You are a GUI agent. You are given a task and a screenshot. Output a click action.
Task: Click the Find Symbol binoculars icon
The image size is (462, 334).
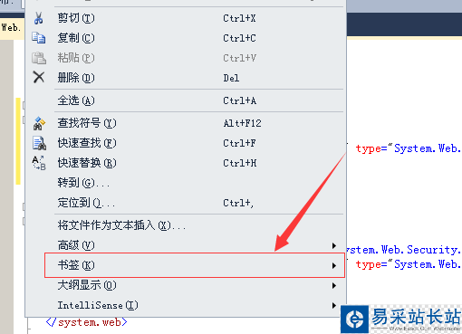click(x=39, y=123)
